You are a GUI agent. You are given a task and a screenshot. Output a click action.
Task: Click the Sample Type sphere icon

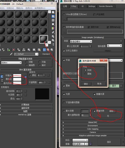click(x=53, y=12)
